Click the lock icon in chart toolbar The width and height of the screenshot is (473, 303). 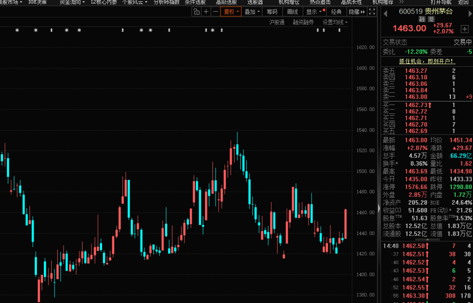(196, 12)
